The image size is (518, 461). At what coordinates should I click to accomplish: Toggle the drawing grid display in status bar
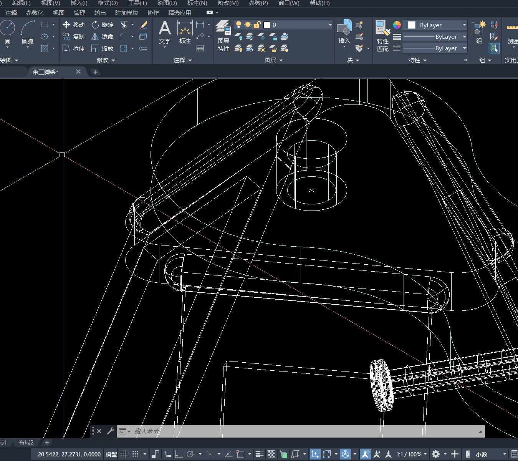[124, 454]
